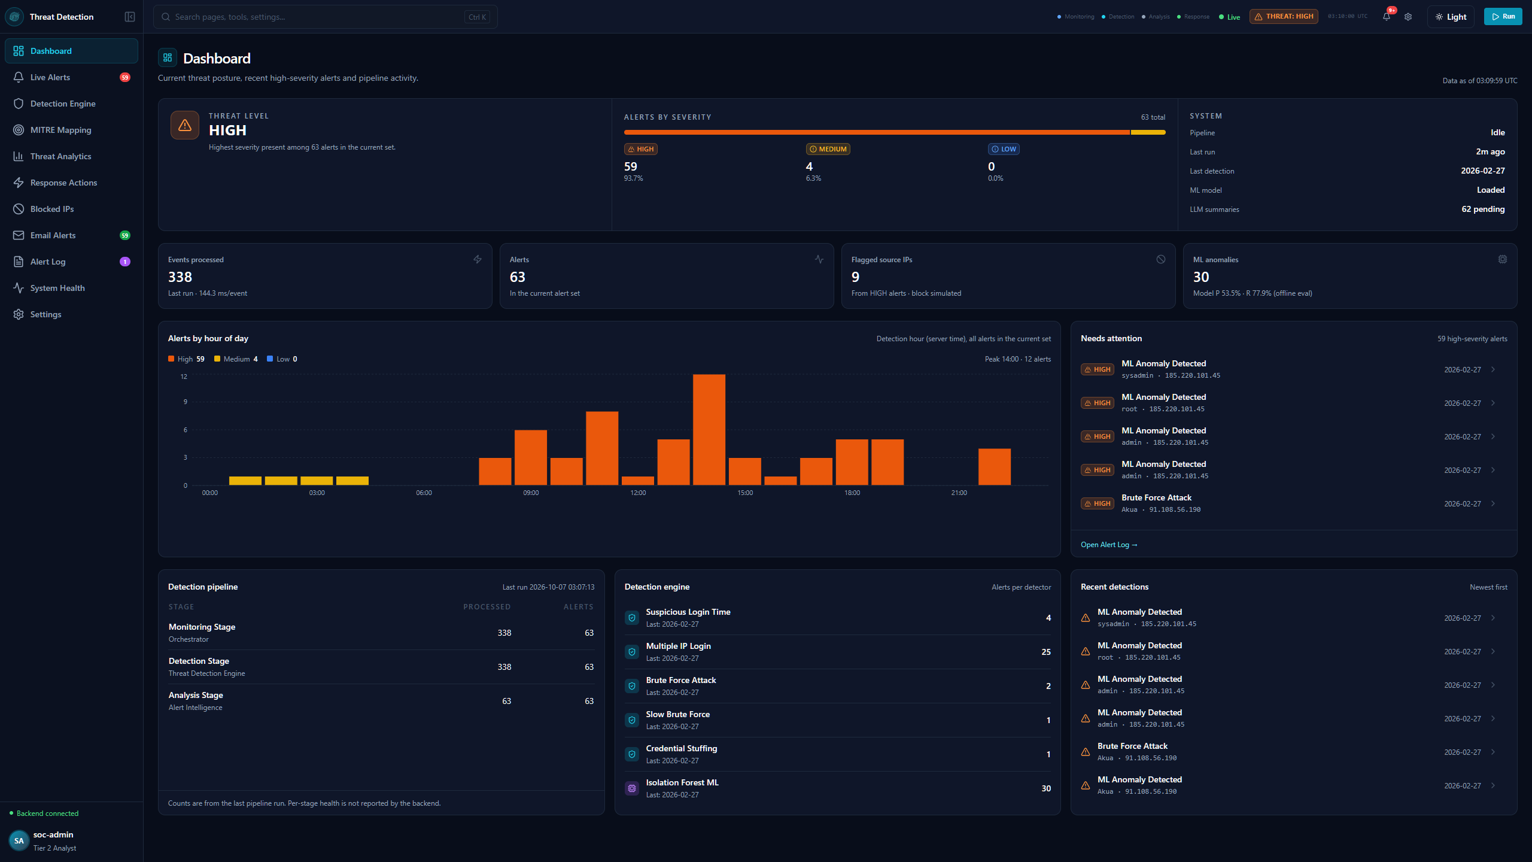Collapse the sidebar panel icon
Viewport: 1532px width, 862px height.
tap(130, 17)
